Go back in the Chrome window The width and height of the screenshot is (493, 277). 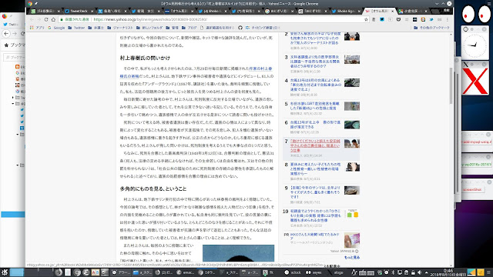pyautogui.click(x=32, y=19)
